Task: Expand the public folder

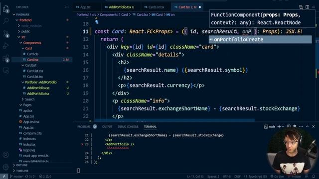Action: (x=19, y=31)
